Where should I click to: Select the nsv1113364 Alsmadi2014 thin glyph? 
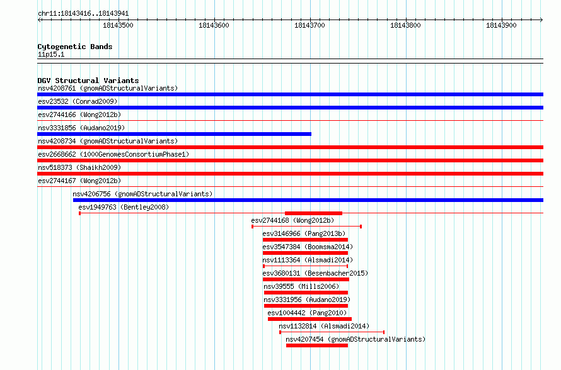pyautogui.click(x=306, y=266)
